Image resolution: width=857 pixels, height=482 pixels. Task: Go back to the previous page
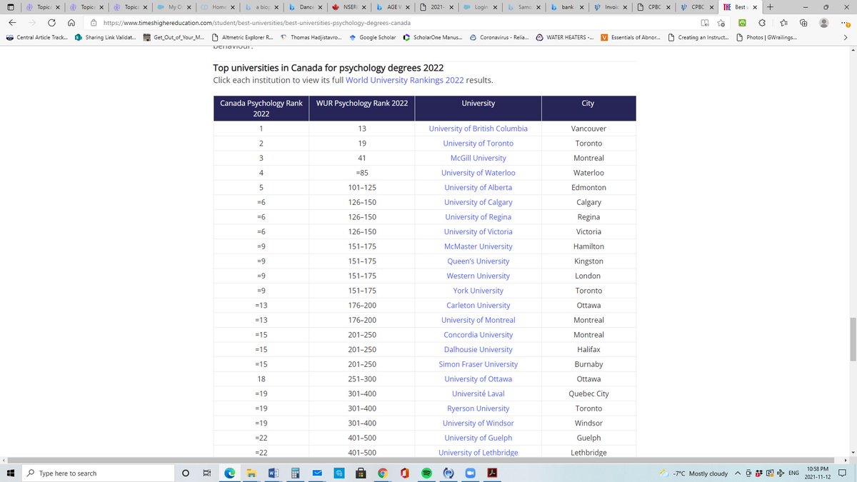pyautogui.click(x=14, y=22)
